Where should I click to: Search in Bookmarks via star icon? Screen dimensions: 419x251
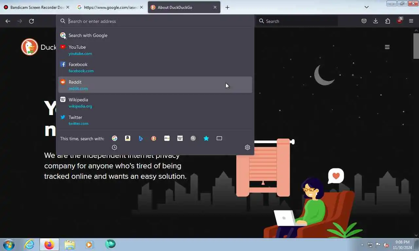pyautogui.click(x=206, y=138)
